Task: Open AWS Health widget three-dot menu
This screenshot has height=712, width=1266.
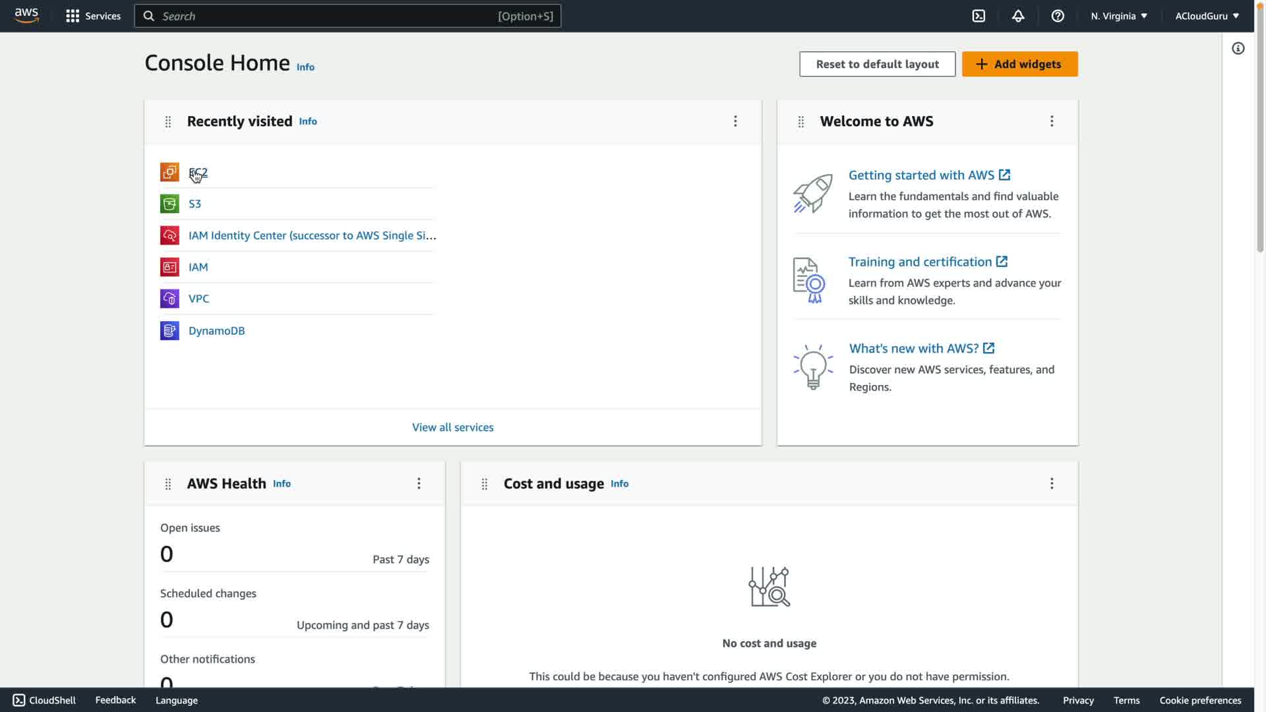Action: click(419, 483)
